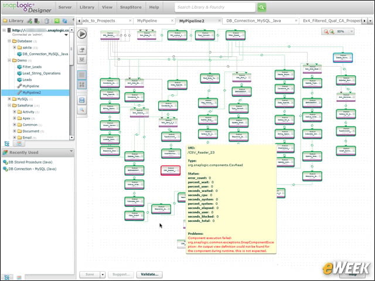Screen dimensions: 375x281
Task: Click the save pipeline floppy icon
Action: click(82, 100)
